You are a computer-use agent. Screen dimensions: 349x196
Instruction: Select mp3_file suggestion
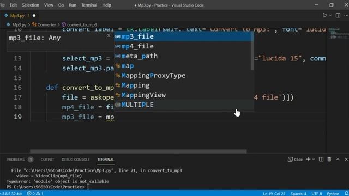[184, 36]
